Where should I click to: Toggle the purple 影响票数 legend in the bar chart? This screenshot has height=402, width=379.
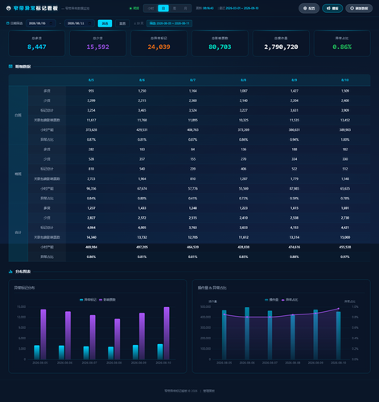(x=107, y=300)
